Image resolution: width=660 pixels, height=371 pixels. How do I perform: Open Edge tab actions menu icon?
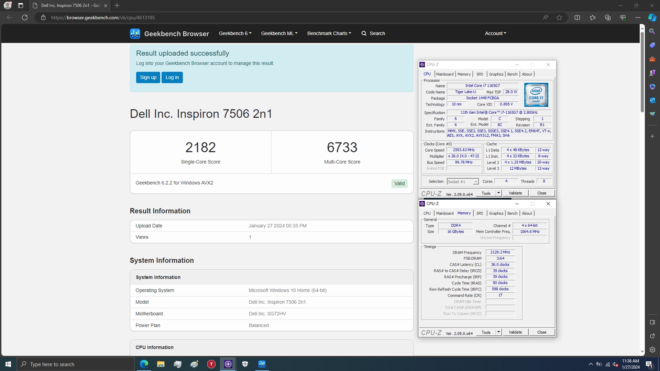pos(21,5)
